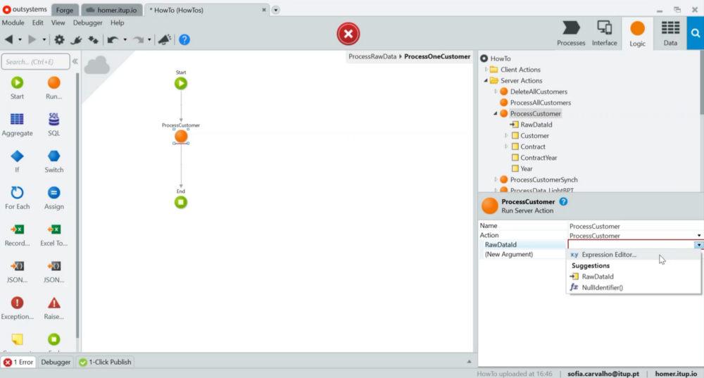Switch to the homer.itup.io tab
Viewport: 704px width, 378px height.
[x=112, y=10]
